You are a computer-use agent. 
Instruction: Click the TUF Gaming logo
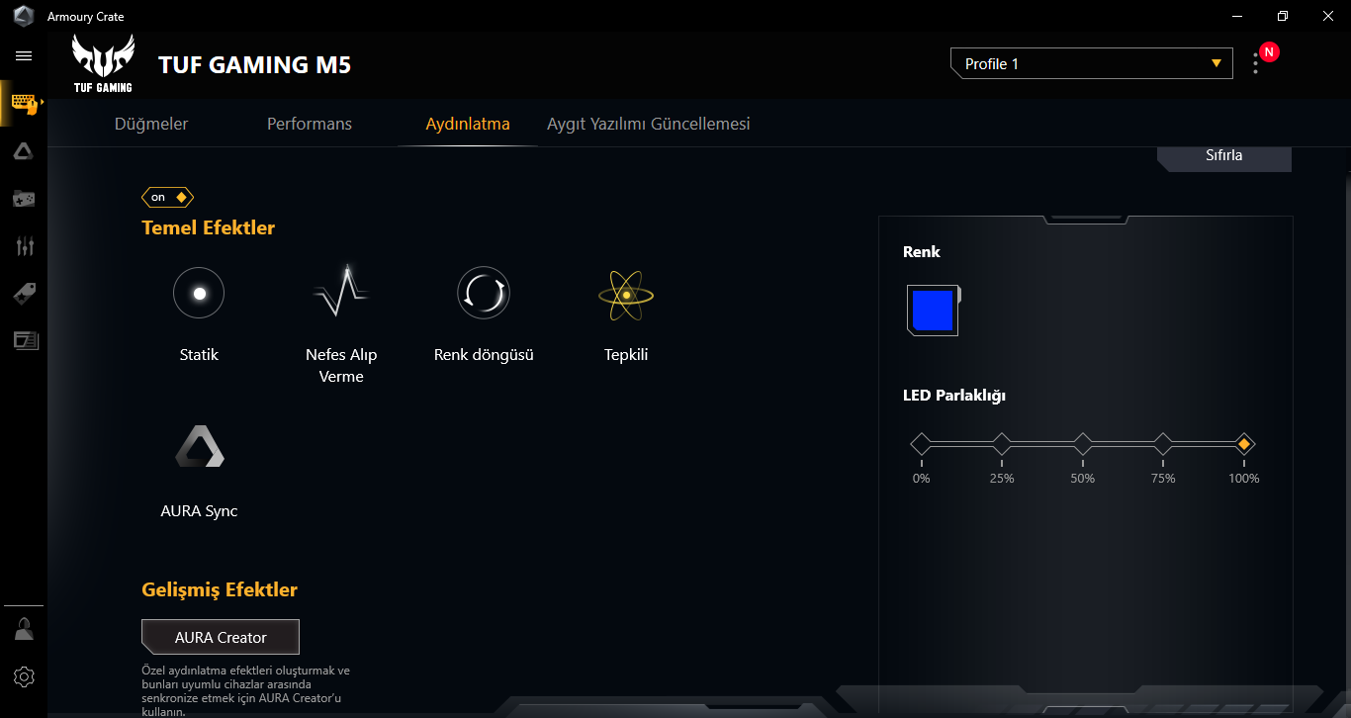(103, 63)
